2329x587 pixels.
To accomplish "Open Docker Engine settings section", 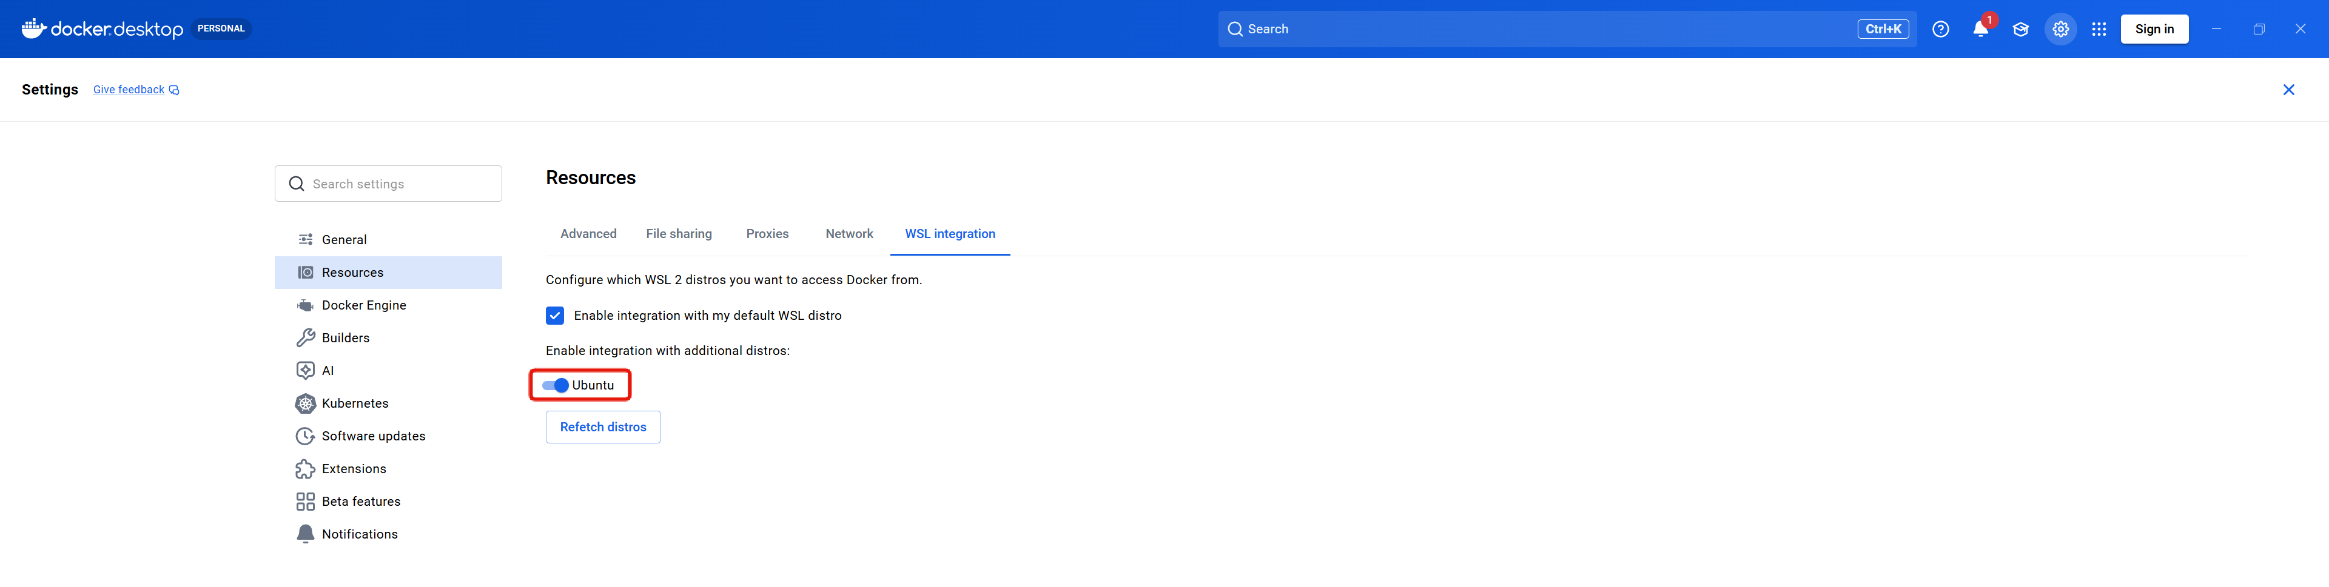I will click(x=363, y=305).
